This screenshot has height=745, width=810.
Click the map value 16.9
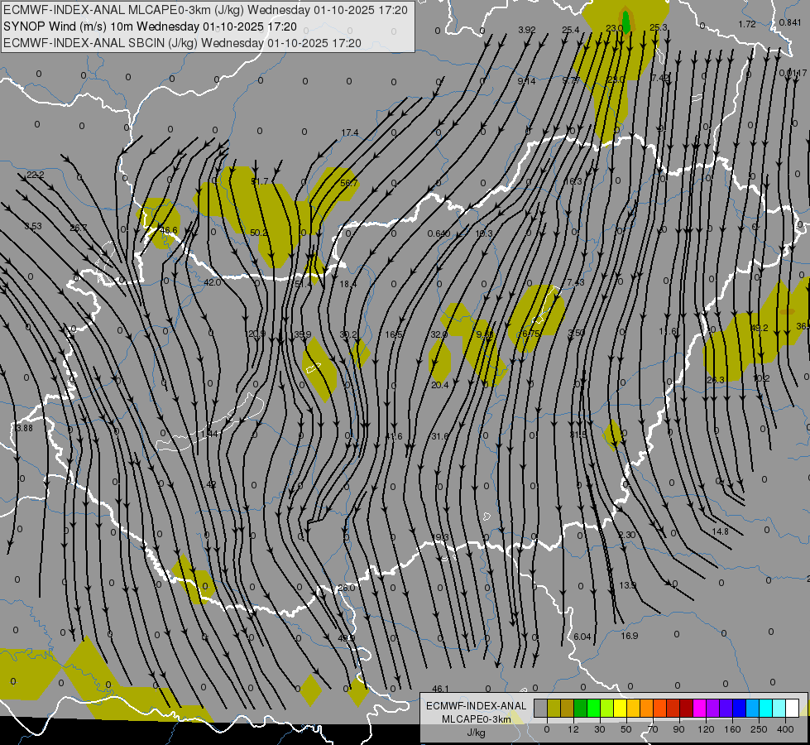tap(629, 636)
